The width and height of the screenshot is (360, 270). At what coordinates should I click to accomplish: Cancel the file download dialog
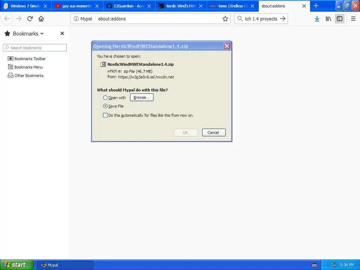214,133
